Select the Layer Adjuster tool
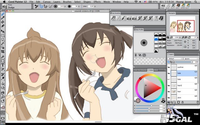The height and width of the screenshot is (125, 200). [3, 31]
